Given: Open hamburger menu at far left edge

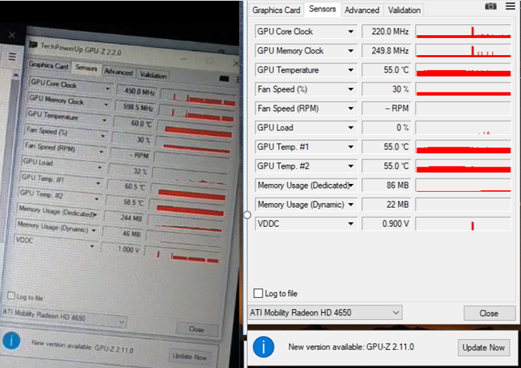Looking at the screenshot, I should tap(12, 56).
